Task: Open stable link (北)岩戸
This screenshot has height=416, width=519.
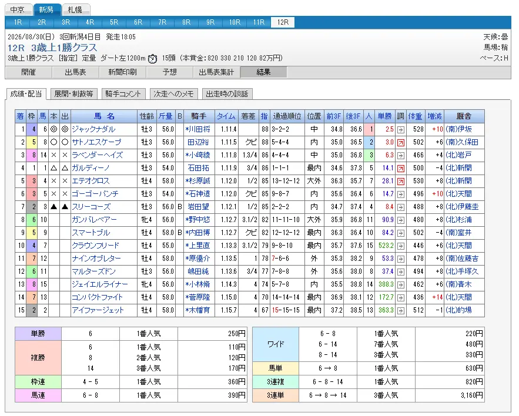Action: (459, 155)
